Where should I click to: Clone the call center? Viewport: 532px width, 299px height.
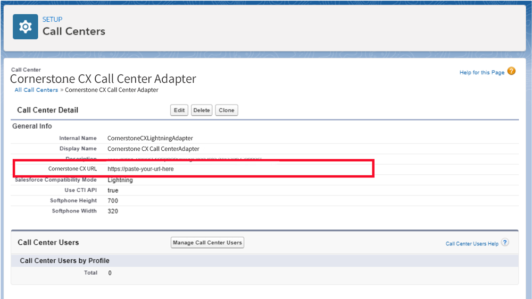[x=226, y=110]
